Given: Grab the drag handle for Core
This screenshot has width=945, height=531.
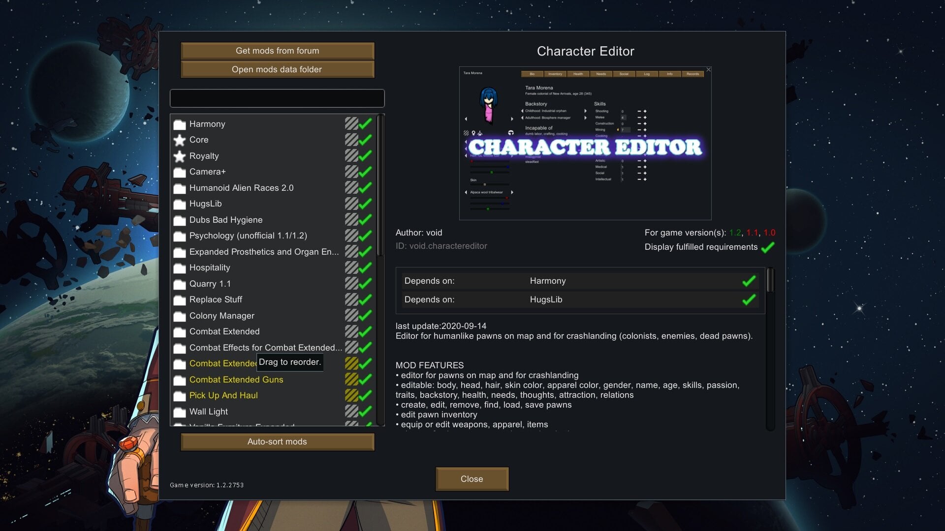Looking at the screenshot, I should pyautogui.click(x=351, y=140).
